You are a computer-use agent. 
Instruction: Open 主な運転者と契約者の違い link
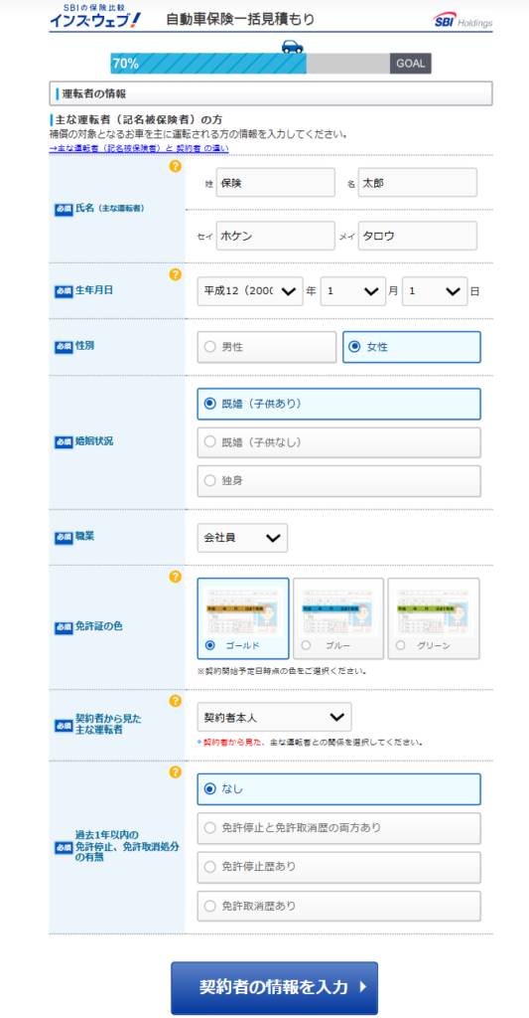click(x=139, y=148)
